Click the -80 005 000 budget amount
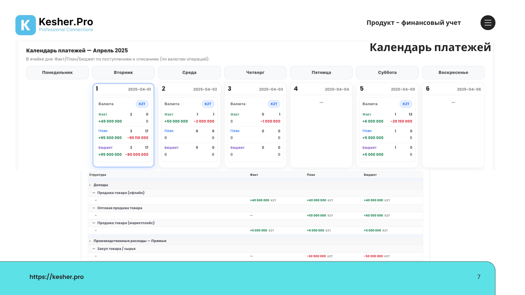This screenshot has height=295, width=525. point(137,155)
